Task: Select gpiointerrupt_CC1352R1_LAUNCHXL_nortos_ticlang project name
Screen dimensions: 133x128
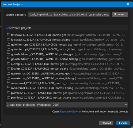Action: [44, 49]
